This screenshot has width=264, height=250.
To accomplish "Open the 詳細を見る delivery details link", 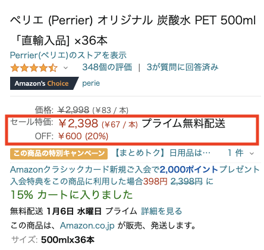I will pos(161,211).
